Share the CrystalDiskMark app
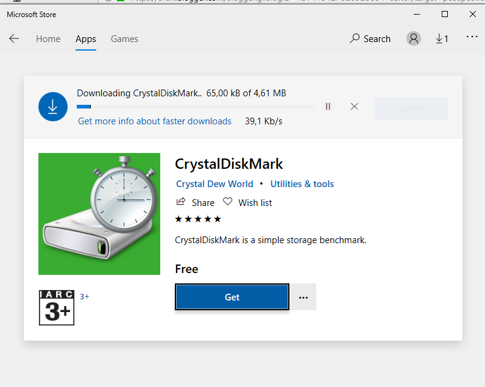This screenshot has height=387, width=485. coord(195,202)
